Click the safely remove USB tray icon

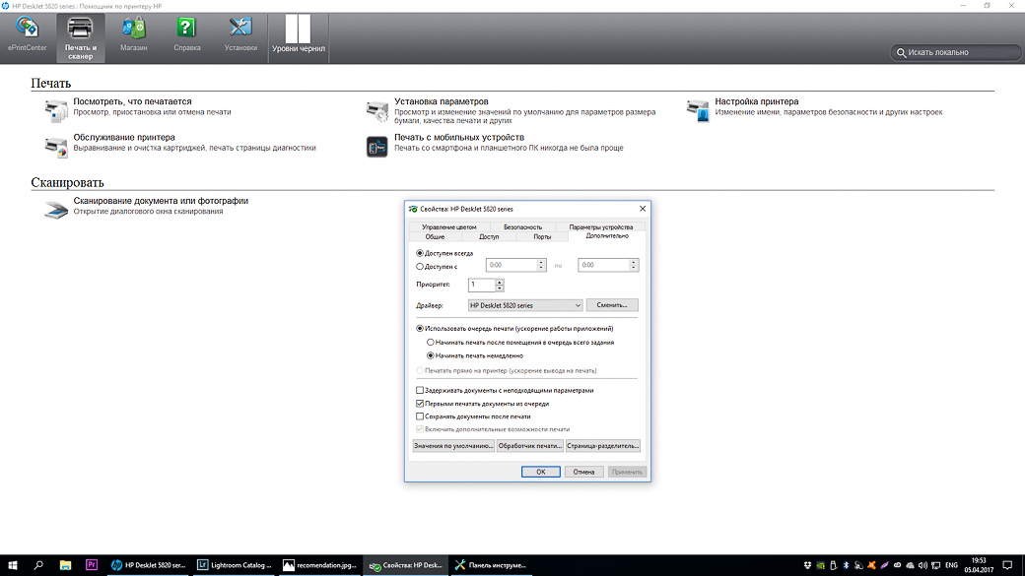click(834, 565)
